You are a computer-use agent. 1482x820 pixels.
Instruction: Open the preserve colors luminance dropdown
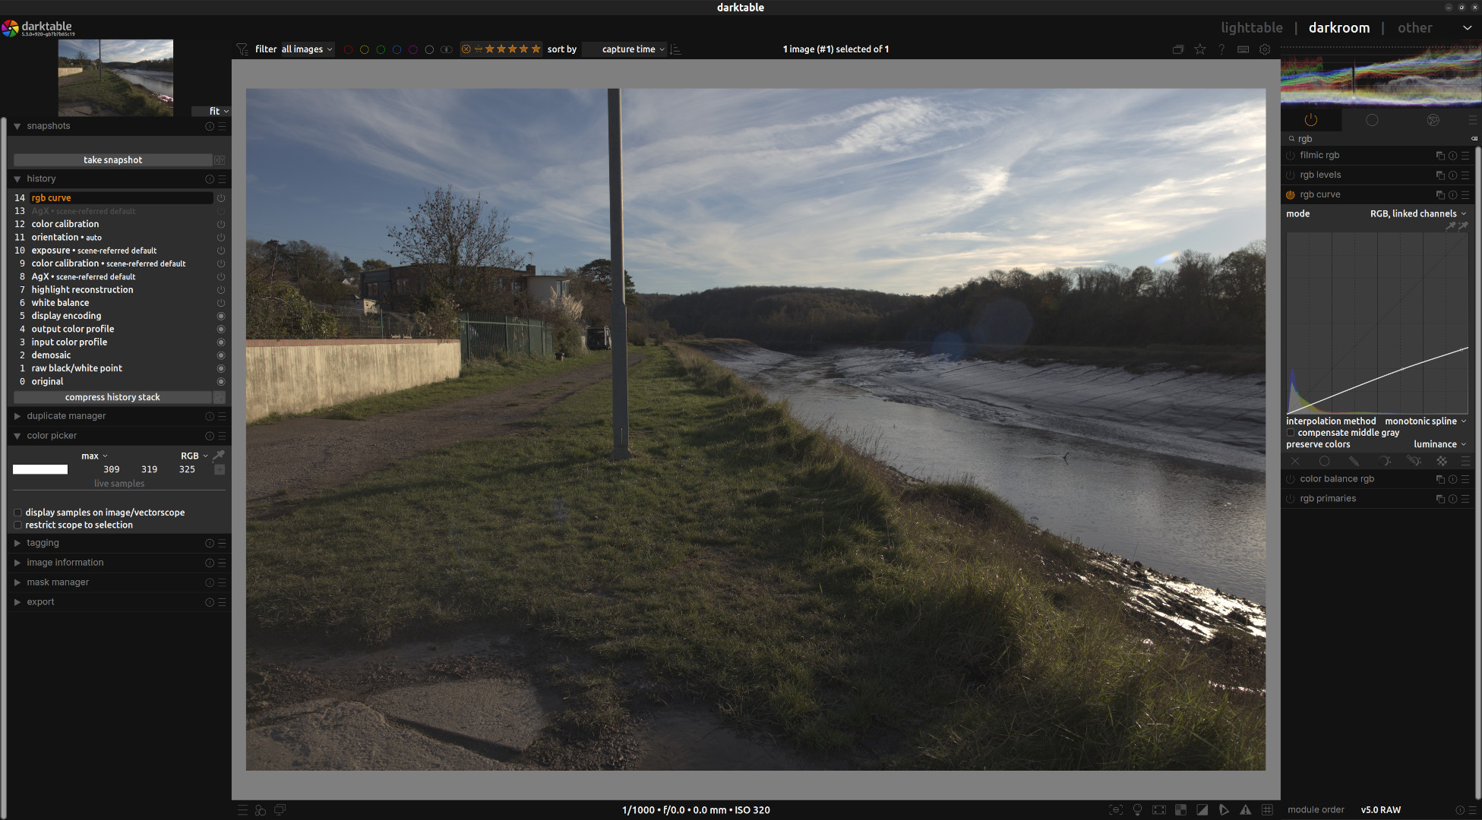(x=1439, y=445)
